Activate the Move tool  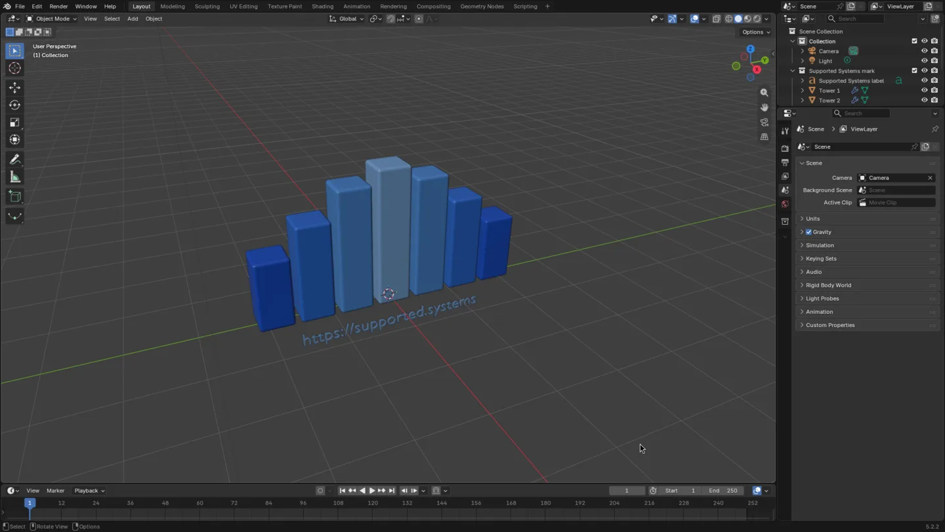14,87
